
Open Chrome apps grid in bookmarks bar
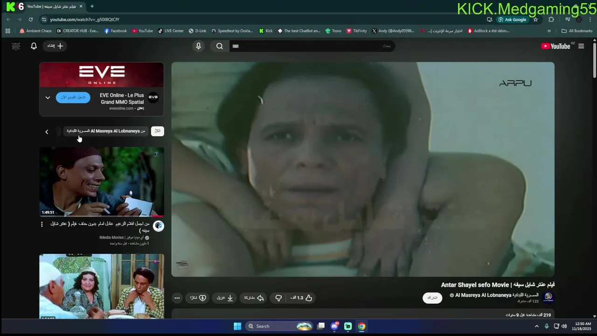tap(8, 31)
